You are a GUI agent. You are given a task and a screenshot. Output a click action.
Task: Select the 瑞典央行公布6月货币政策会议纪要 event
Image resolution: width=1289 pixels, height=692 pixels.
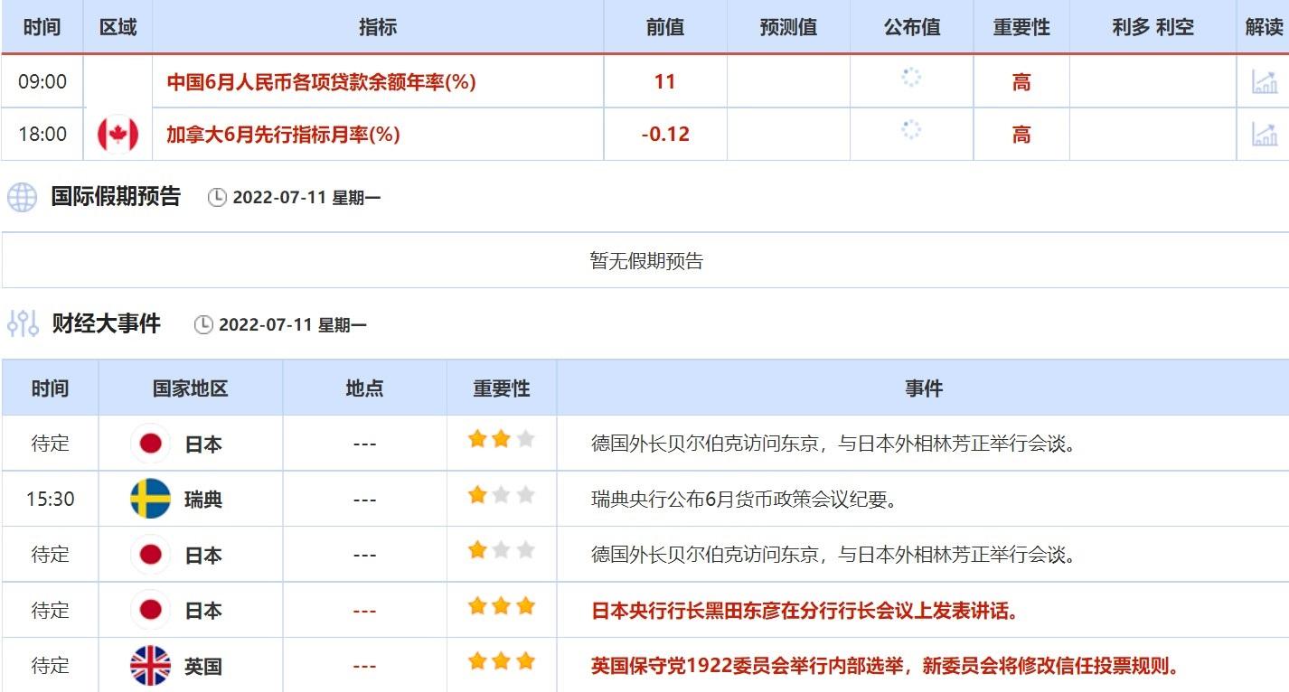(x=743, y=500)
